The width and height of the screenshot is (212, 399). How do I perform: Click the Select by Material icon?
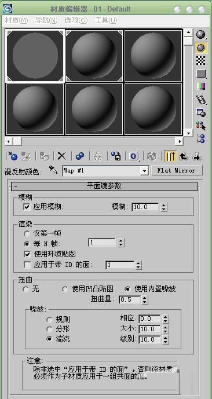[x=201, y=126]
